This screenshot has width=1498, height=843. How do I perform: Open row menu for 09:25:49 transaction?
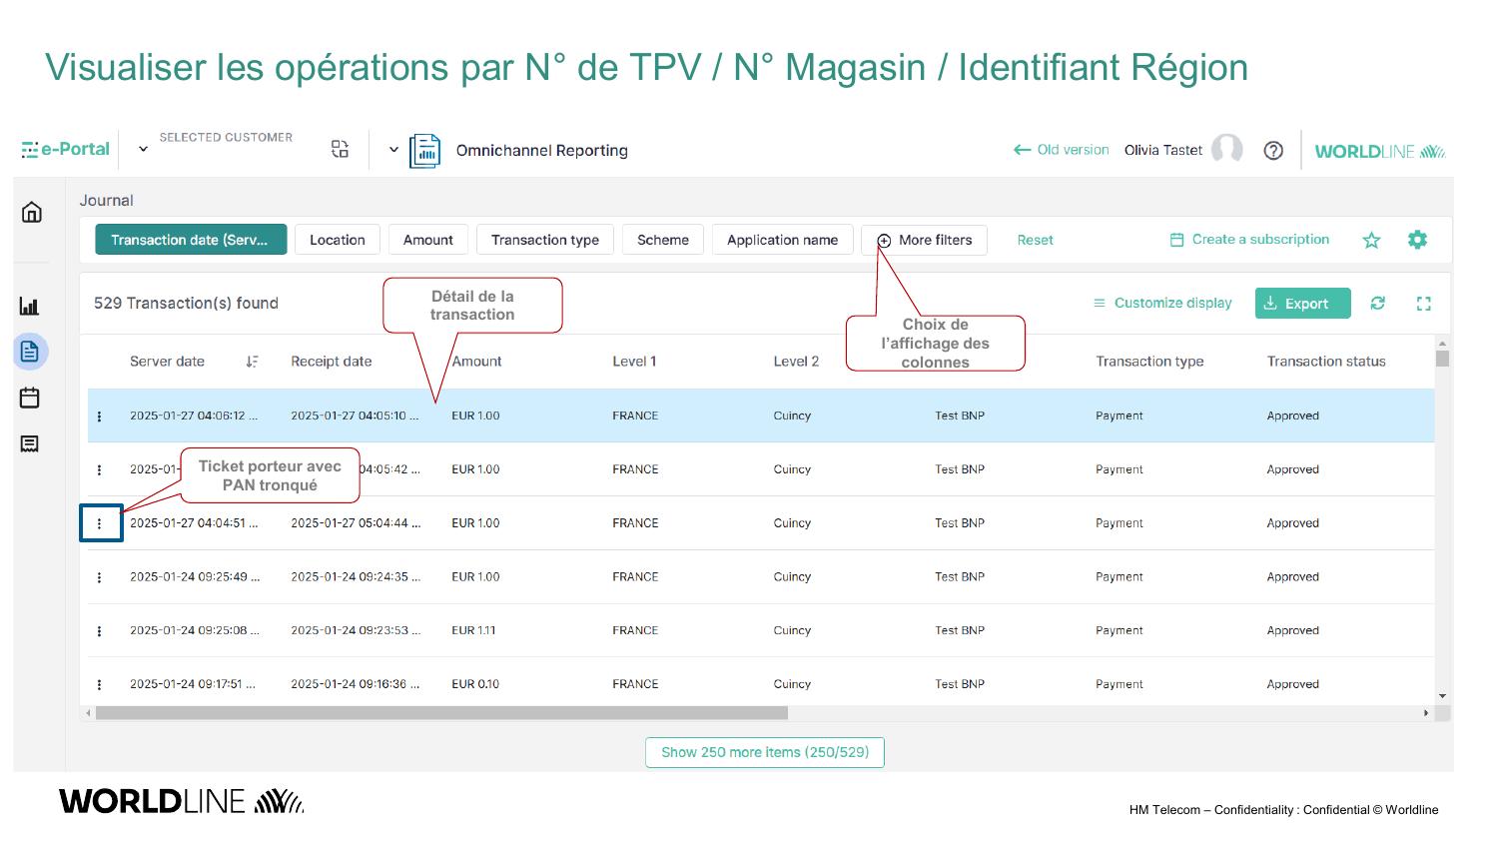point(99,577)
